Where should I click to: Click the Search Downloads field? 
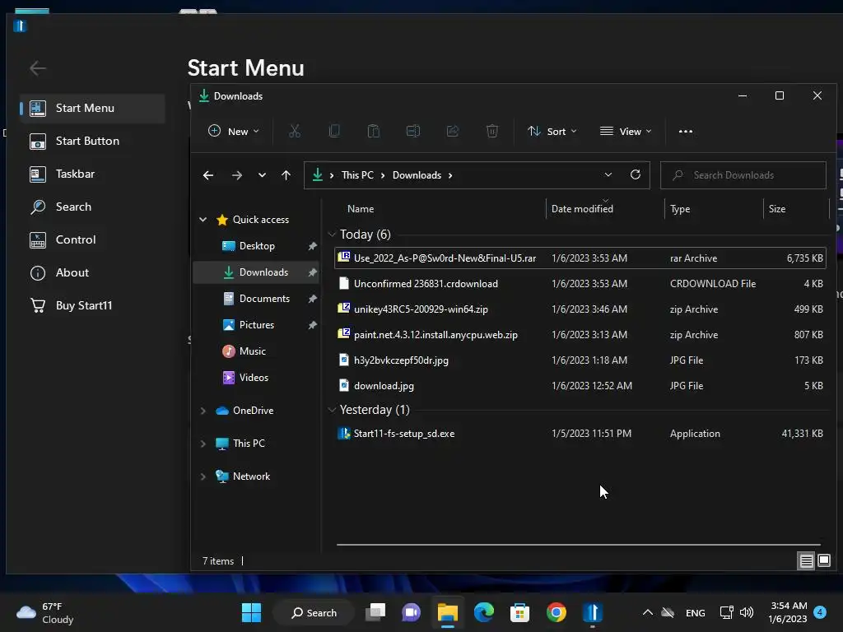743,175
